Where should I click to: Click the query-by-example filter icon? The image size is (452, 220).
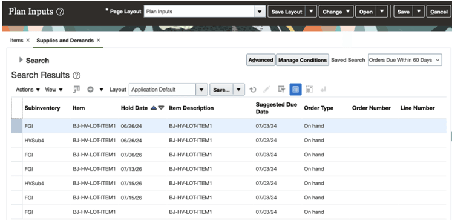click(281, 90)
